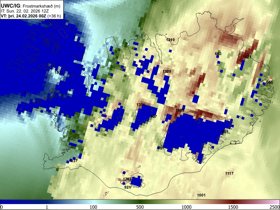280x210 pixels.
Task: Click the title text "UWC/IG: Frostmarkshæð (m)"
Action: (31, 6)
